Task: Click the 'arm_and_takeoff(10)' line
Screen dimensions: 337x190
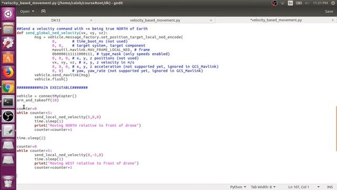Action: click(37, 100)
